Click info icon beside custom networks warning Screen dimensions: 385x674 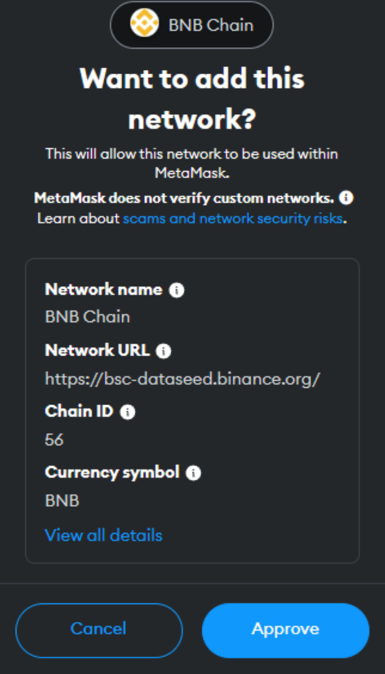pos(346,198)
